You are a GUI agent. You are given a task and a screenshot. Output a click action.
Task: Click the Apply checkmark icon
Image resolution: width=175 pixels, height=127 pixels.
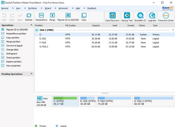coord(20,15)
